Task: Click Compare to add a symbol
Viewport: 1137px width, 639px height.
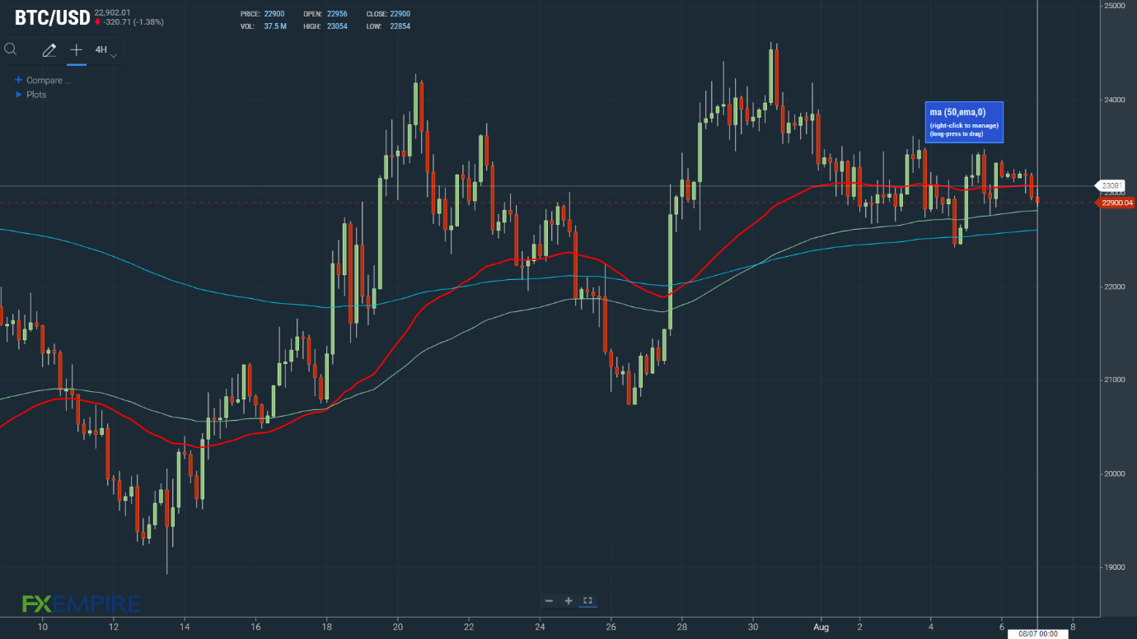Action: pos(43,81)
